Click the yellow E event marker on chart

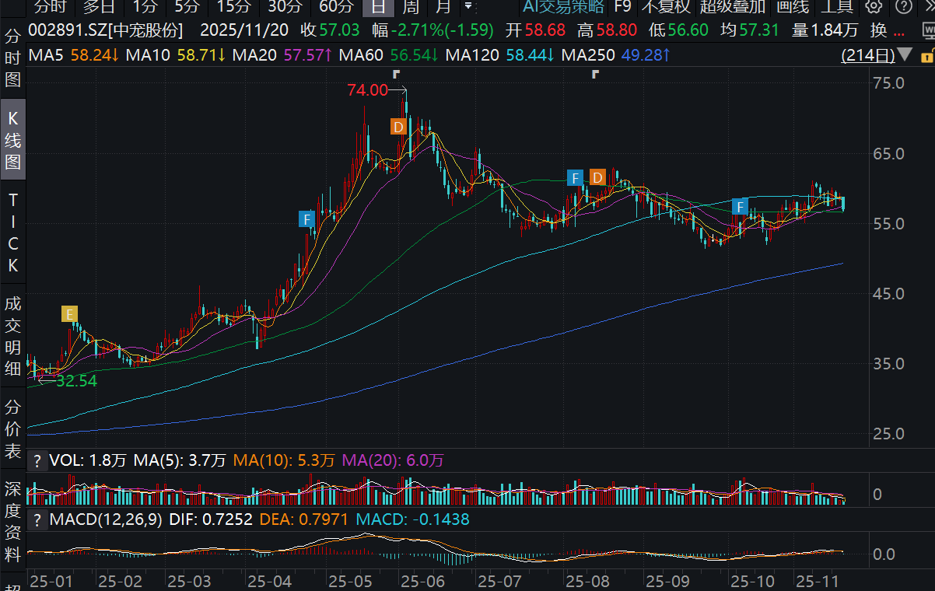click(70, 314)
